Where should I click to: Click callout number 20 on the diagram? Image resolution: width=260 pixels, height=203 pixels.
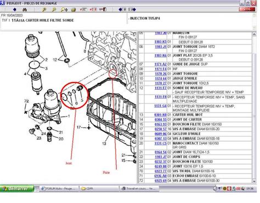[x=61, y=139]
